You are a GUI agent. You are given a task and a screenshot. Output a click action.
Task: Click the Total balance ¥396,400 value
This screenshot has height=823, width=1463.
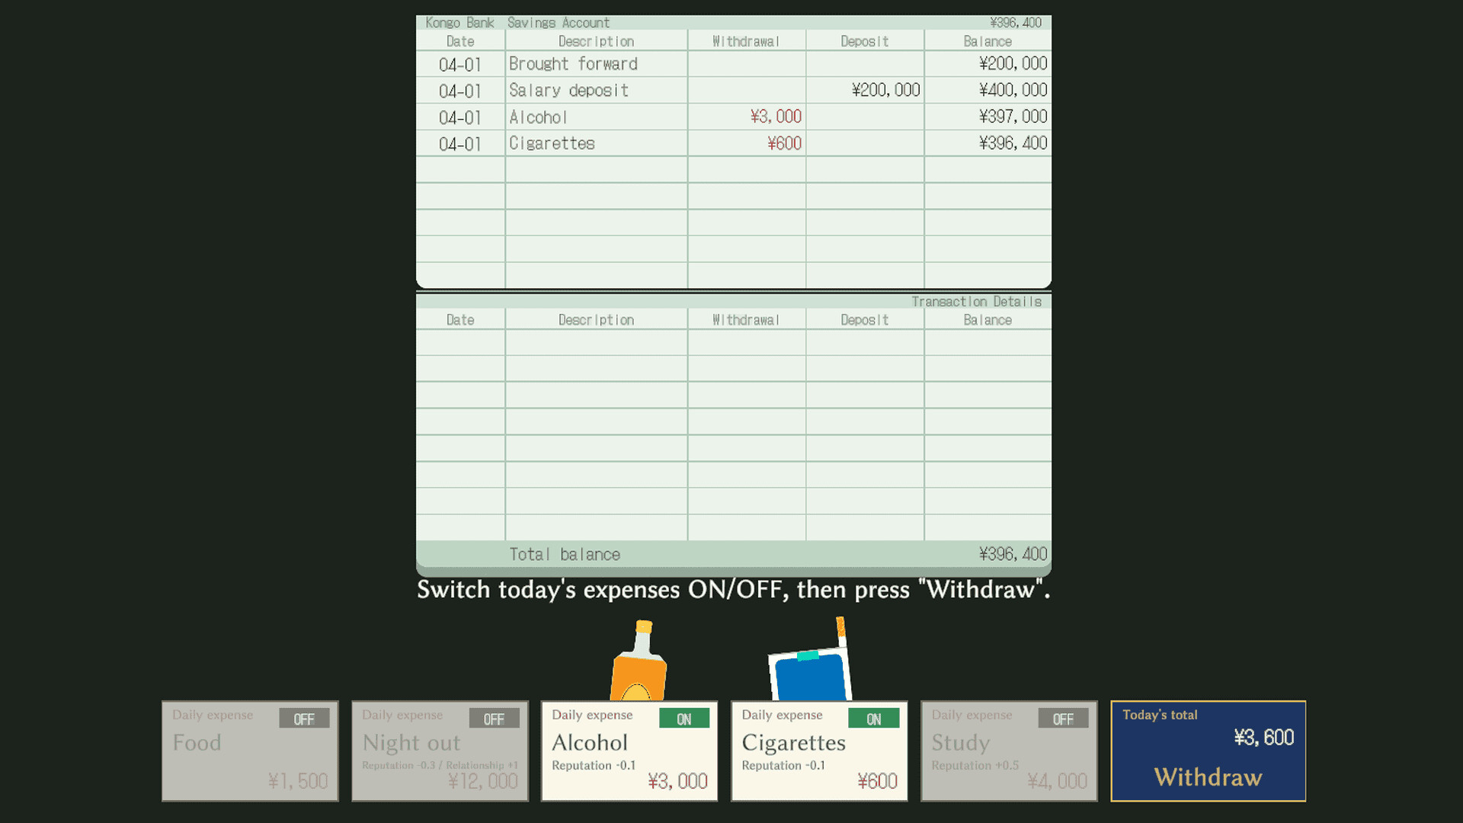(1013, 554)
